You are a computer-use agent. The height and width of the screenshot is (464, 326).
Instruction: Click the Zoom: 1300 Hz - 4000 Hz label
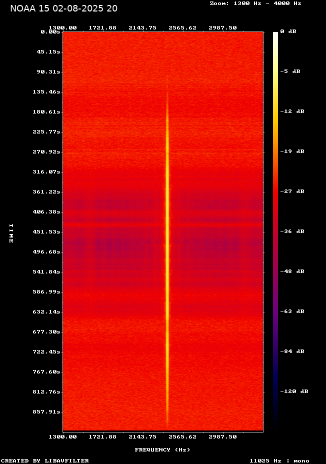255,3
